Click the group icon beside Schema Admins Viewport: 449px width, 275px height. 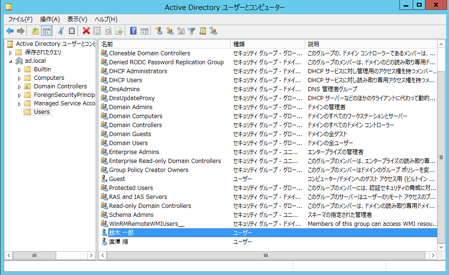104,215
